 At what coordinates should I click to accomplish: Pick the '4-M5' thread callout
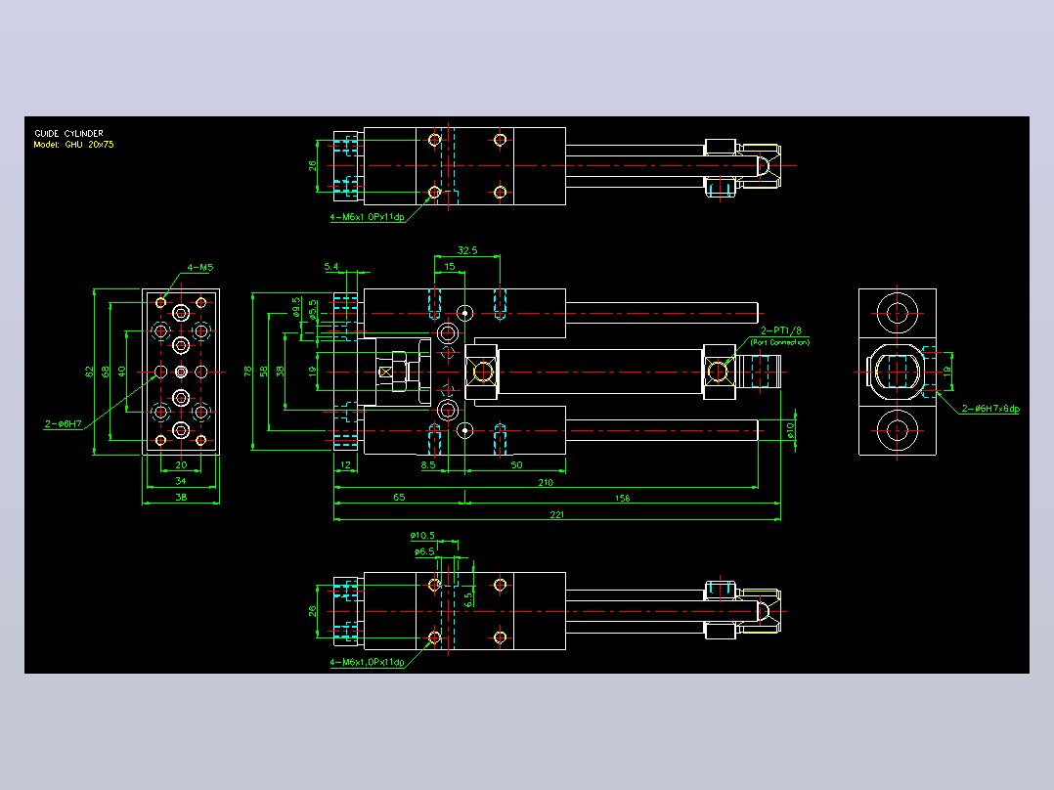point(199,267)
